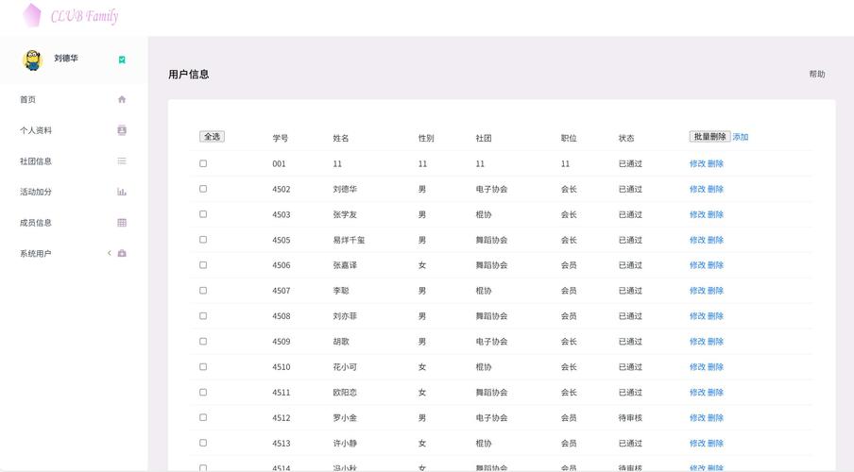Image resolution: width=854 pixels, height=472 pixels.
Task: Tick the checkbox for student 4506
Action: pyautogui.click(x=203, y=265)
